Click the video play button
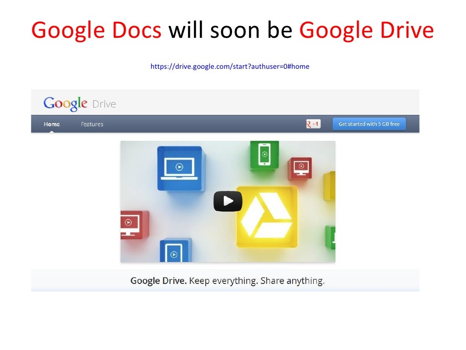 pyautogui.click(x=228, y=201)
